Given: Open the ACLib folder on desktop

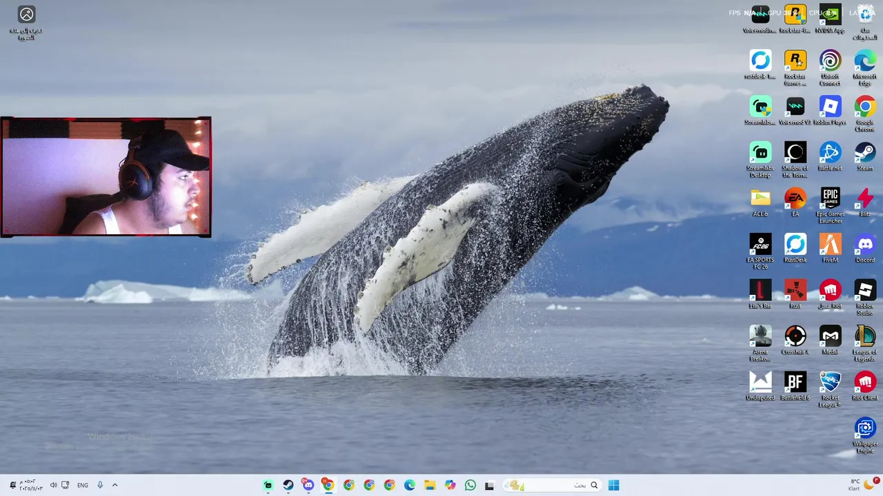Looking at the screenshot, I should tap(760, 203).
